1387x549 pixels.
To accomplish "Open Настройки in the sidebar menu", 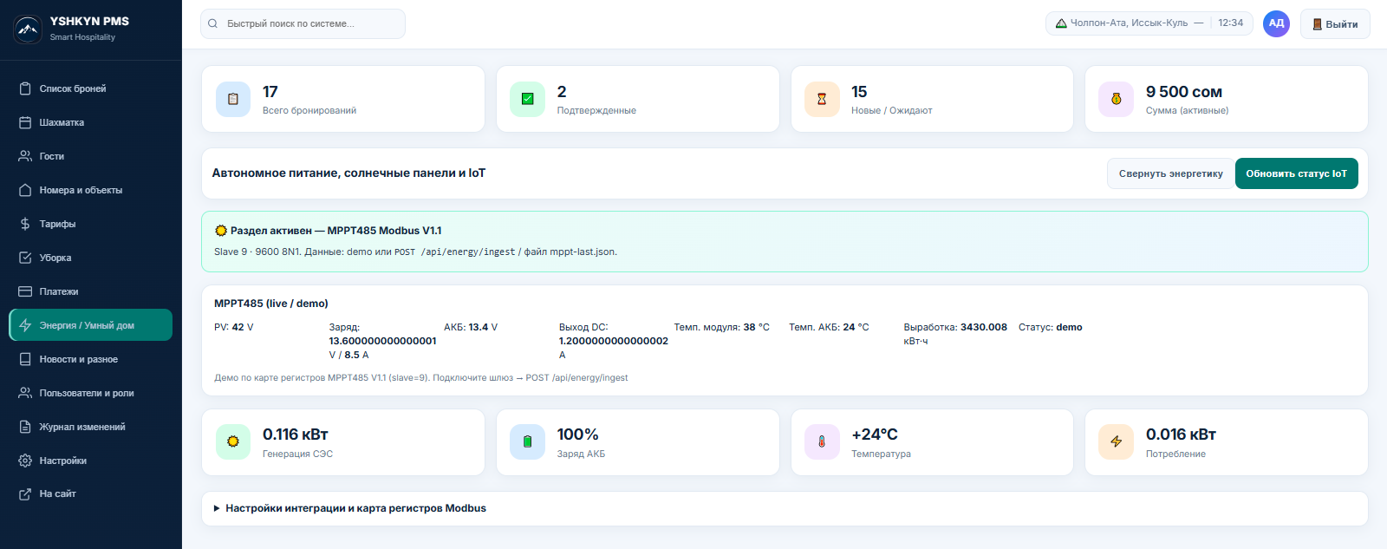I will (x=90, y=461).
